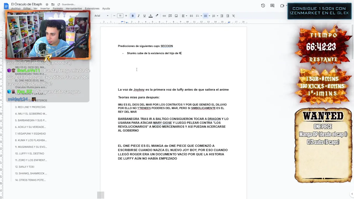
Task: Go to outline item 7. VEGAPUNK Y EGGHEAD
Action: click(x=30, y=133)
